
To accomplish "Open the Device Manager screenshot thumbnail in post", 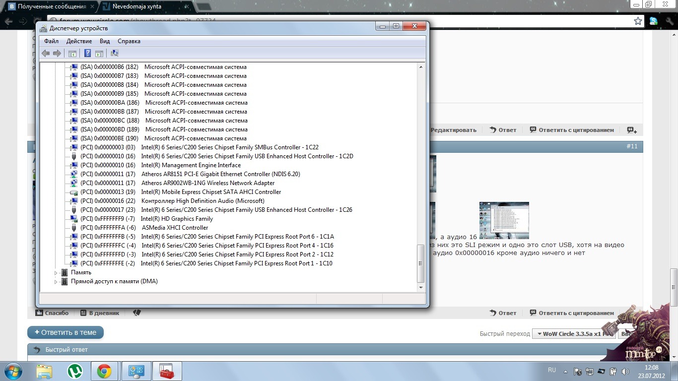I will tap(504, 220).
